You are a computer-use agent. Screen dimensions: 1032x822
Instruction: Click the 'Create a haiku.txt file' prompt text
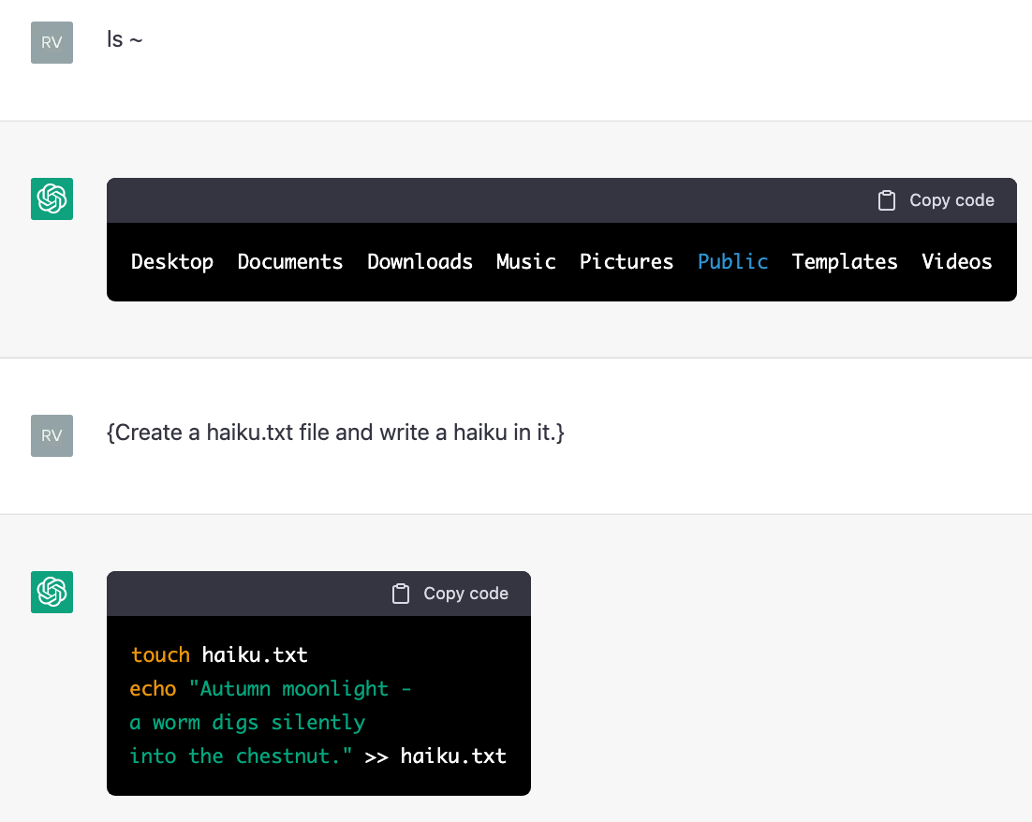point(335,433)
